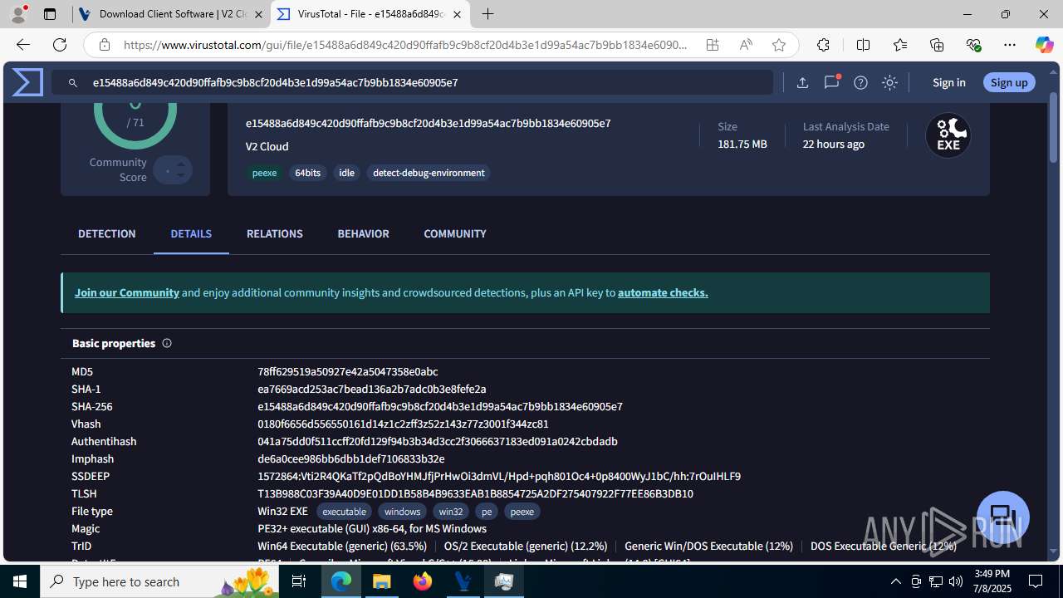The width and height of the screenshot is (1063, 598).
Task: Open the volume control in system tray
Action: pyautogui.click(x=956, y=581)
